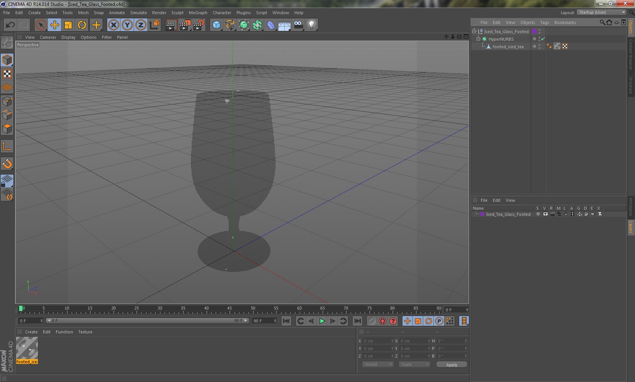Image resolution: width=635 pixels, height=382 pixels.
Task: Add a camera object
Action: (x=298, y=25)
